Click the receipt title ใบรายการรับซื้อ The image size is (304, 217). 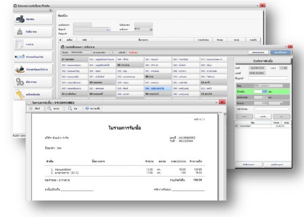point(125,128)
